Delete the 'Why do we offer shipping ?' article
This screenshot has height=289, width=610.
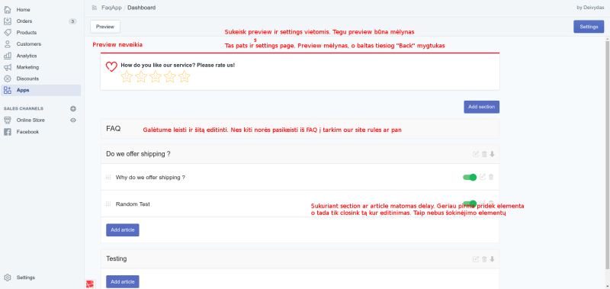click(491, 177)
